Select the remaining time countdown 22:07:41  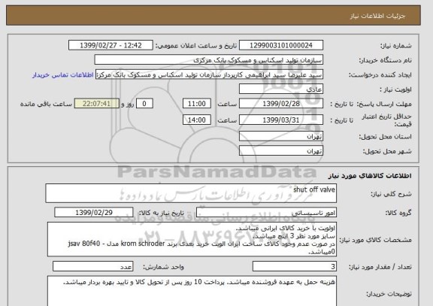point(97,104)
